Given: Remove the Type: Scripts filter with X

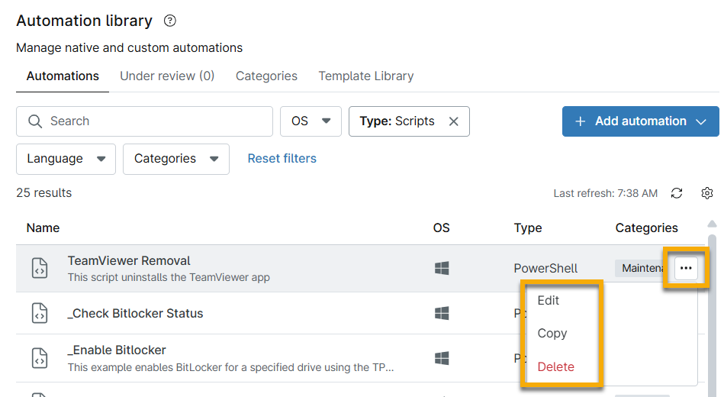Looking at the screenshot, I should pyautogui.click(x=453, y=121).
